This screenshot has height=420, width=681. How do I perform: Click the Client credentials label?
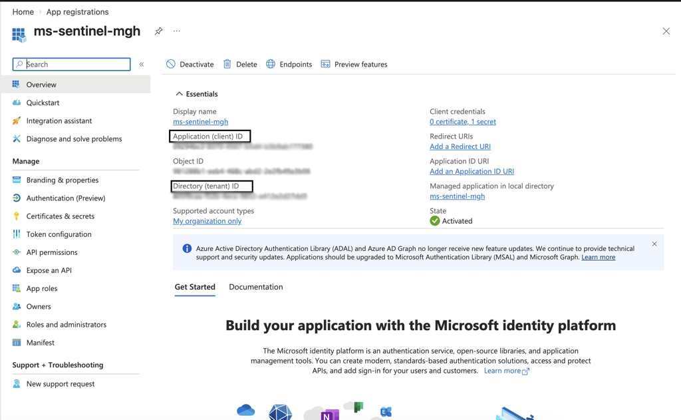coord(458,112)
